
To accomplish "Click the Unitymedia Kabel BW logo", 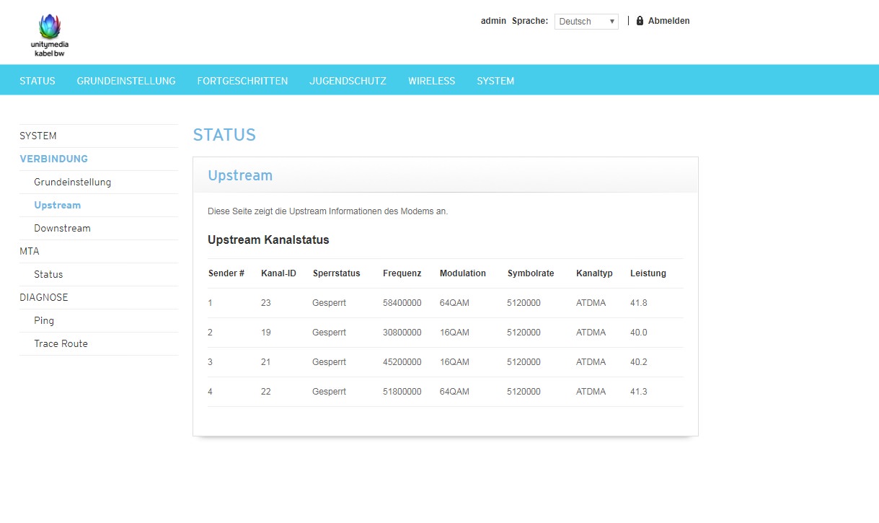I will tap(50, 35).
